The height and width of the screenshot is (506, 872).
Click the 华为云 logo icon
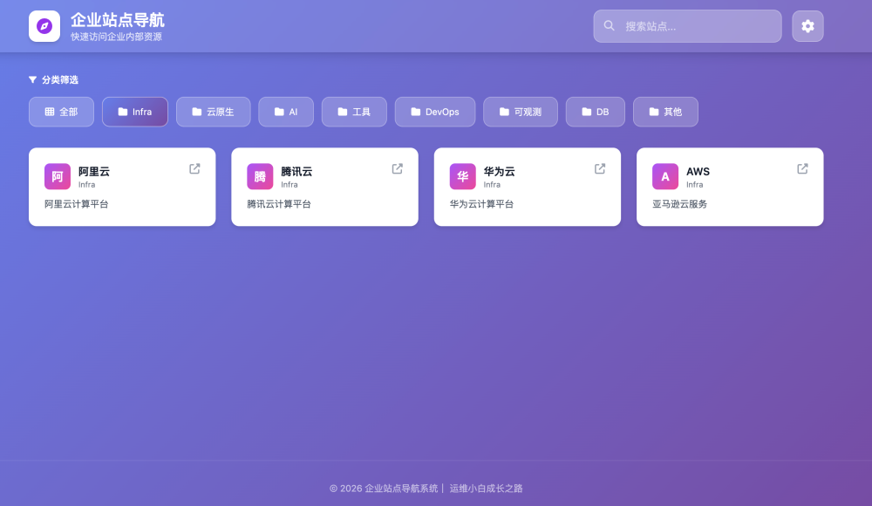pos(462,176)
